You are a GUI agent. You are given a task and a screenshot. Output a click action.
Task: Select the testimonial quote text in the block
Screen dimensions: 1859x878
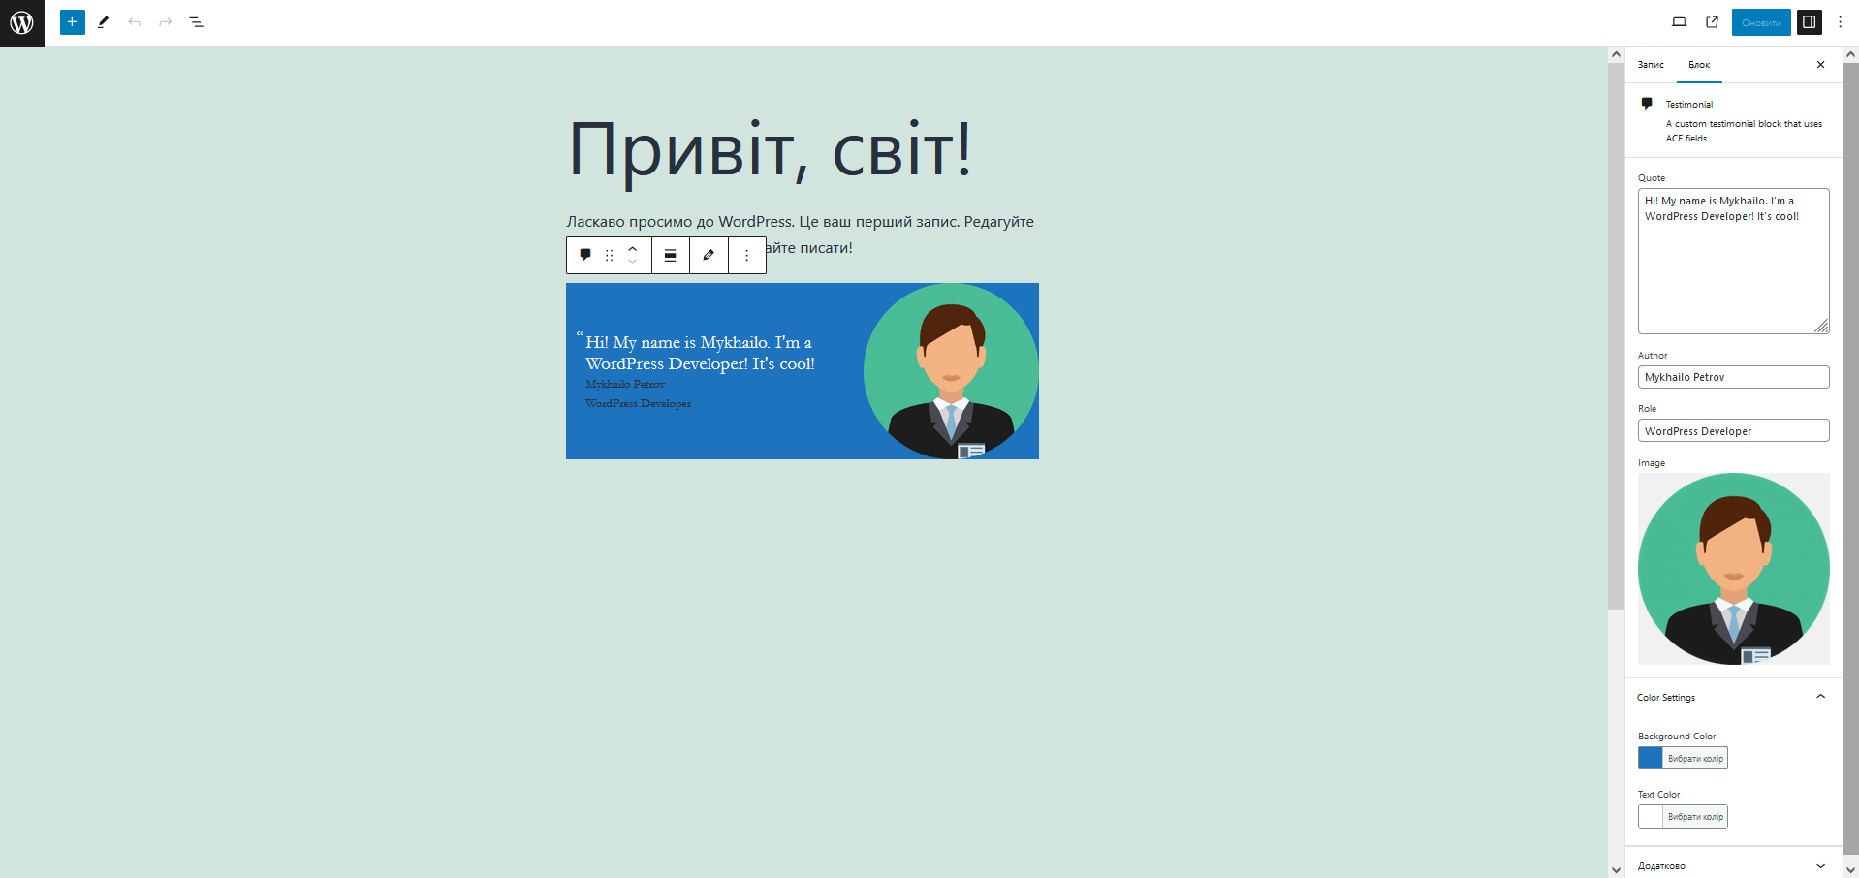tap(700, 353)
